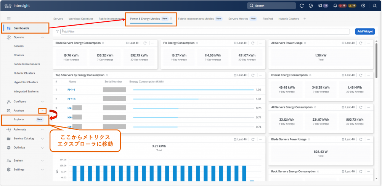Go to Integrated Systems in the sidebar
The width and height of the screenshot is (382, 186).
pyautogui.click(x=26, y=92)
